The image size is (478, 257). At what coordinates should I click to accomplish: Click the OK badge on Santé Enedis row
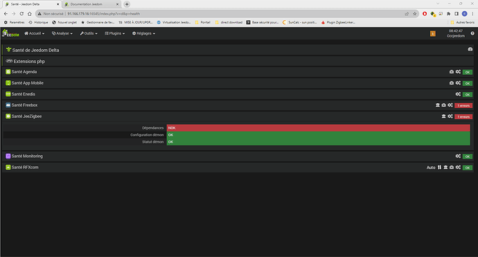point(468,94)
